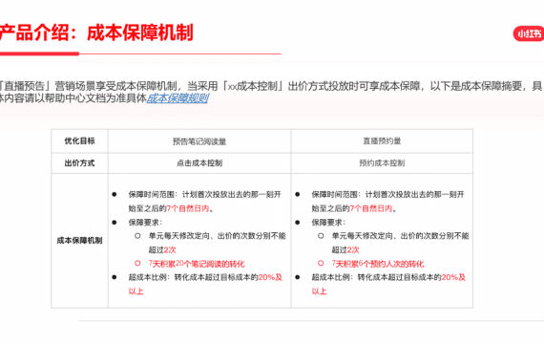Select the 直播预约量 table cell

tap(382, 141)
